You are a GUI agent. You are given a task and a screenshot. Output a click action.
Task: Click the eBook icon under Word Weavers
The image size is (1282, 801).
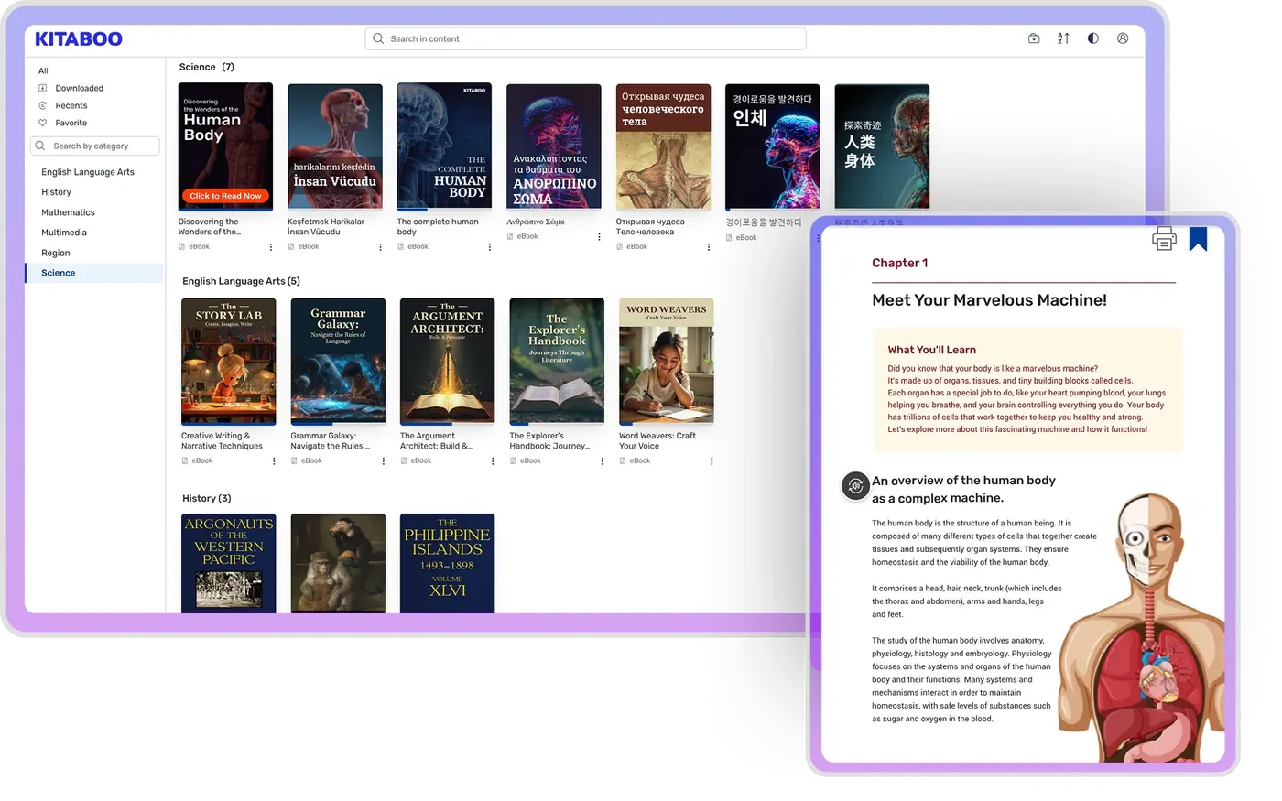(622, 460)
